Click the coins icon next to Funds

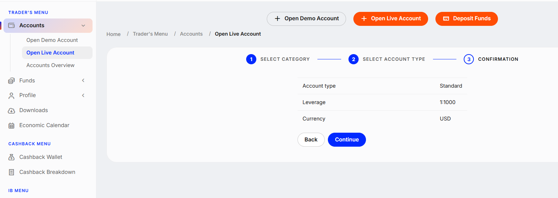12,81
